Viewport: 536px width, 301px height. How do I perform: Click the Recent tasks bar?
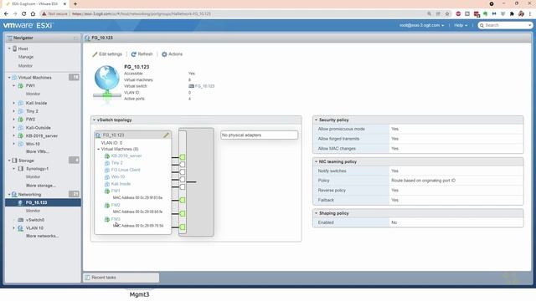121,278
